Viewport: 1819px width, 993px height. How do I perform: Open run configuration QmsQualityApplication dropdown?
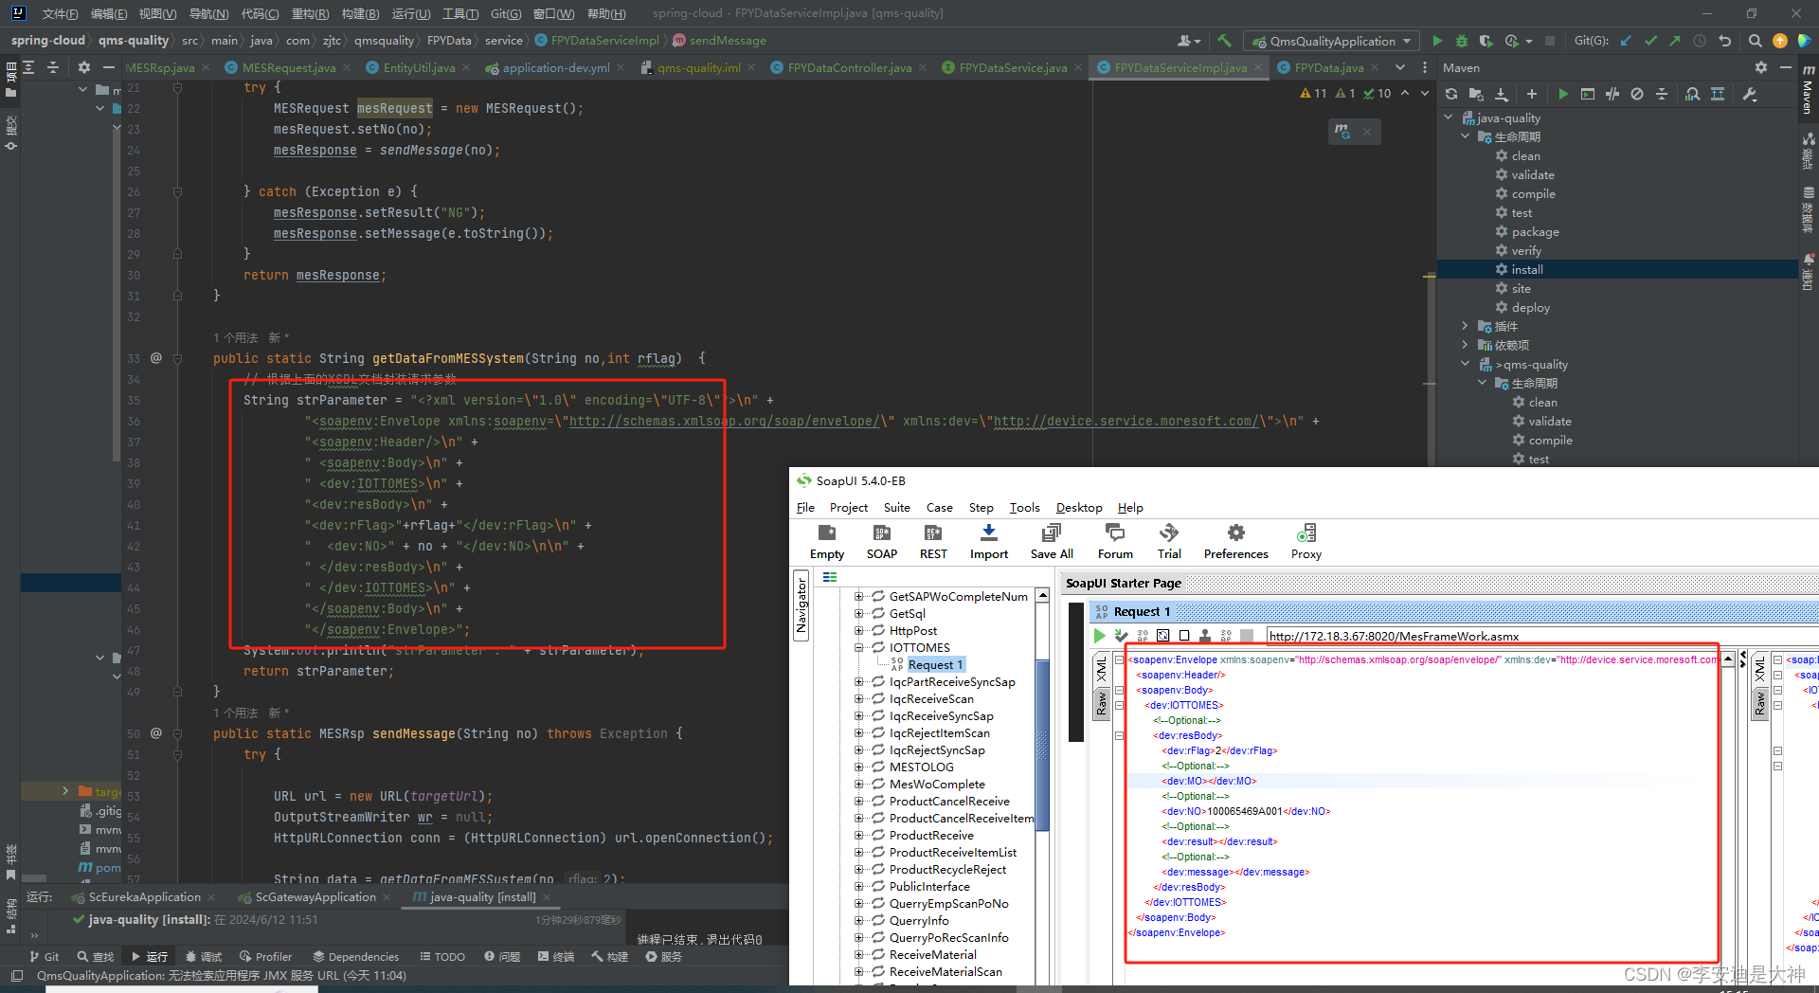coord(1332,41)
